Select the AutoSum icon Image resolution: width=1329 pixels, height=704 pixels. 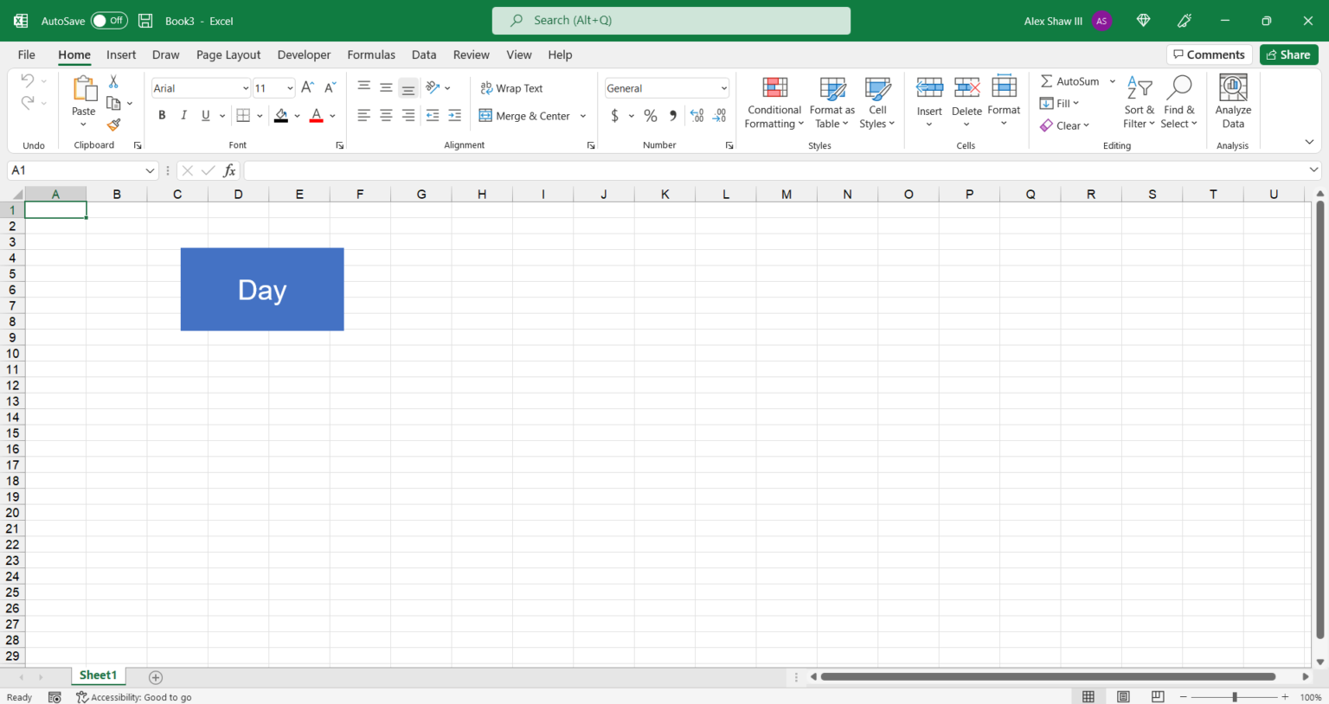coord(1048,80)
